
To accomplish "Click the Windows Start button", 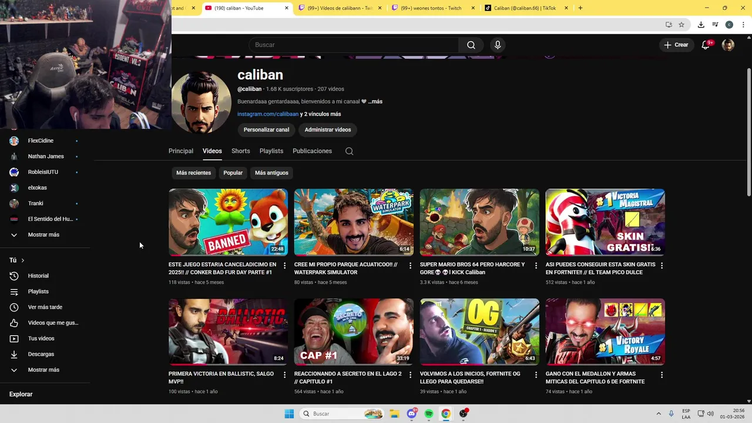I will coord(289,414).
